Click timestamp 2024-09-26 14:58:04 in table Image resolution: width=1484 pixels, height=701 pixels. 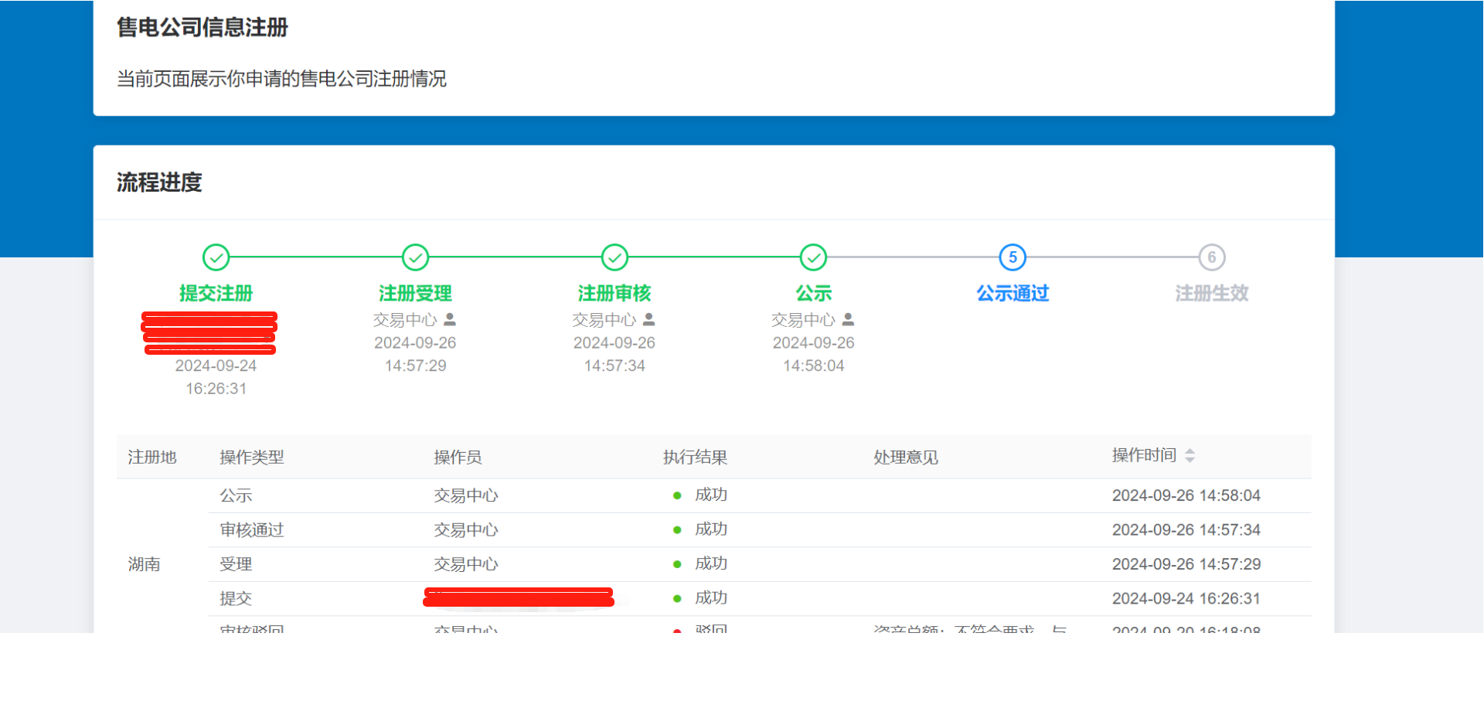click(x=1186, y=495)
